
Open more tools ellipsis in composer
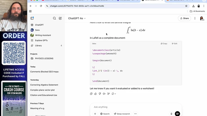coord(135,114)
